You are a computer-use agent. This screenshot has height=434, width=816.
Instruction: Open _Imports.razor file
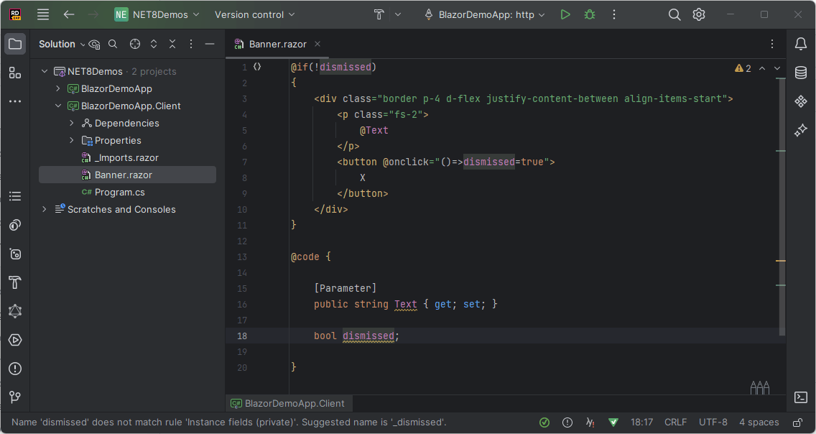126,157
